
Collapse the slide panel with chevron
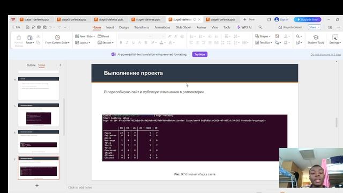(x=61, y=65)
